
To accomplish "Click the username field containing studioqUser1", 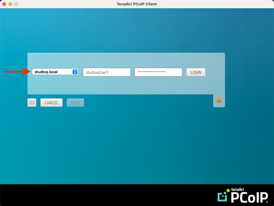I will [x=107, y=72].
